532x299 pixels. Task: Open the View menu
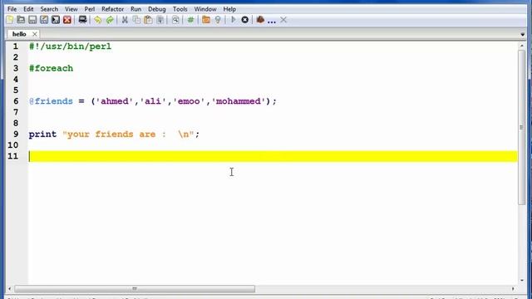tap(71, 9)
